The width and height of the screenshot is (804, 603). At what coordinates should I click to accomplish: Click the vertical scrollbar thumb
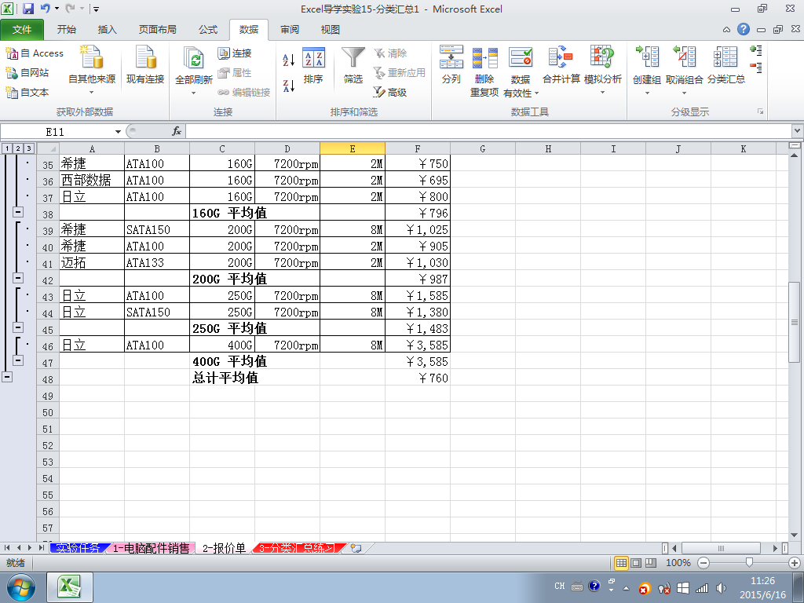(x=795, y=322)
